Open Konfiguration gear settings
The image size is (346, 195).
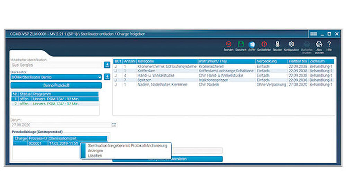click(291, 44)
